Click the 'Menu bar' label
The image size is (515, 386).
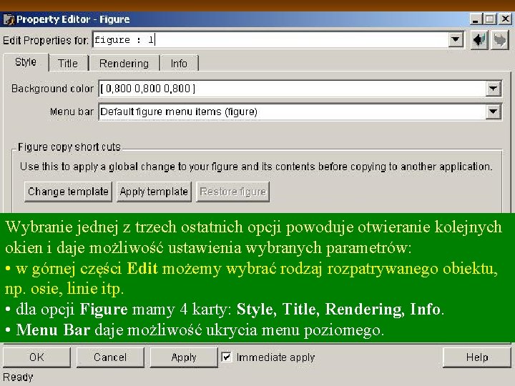coord(72,112)
